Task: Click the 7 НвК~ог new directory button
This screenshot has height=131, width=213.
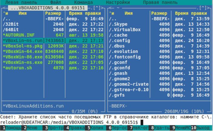Action: tap(138, 128)
